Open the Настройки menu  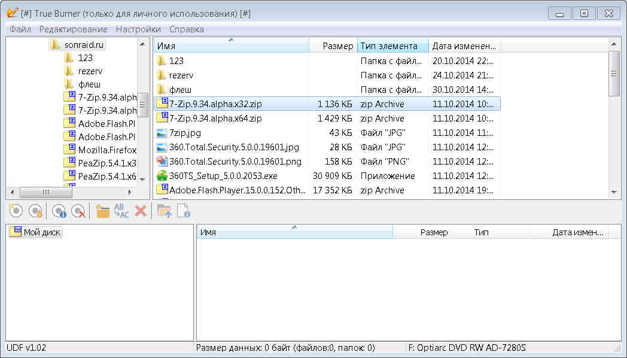click(x=138, y=29)
